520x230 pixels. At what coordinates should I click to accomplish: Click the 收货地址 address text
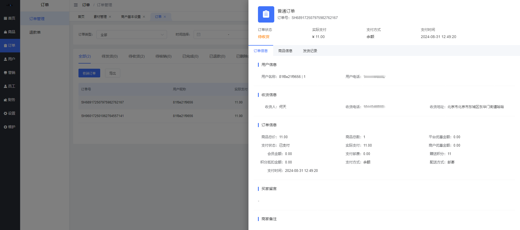pyautogui.click(x=475, y=107)
